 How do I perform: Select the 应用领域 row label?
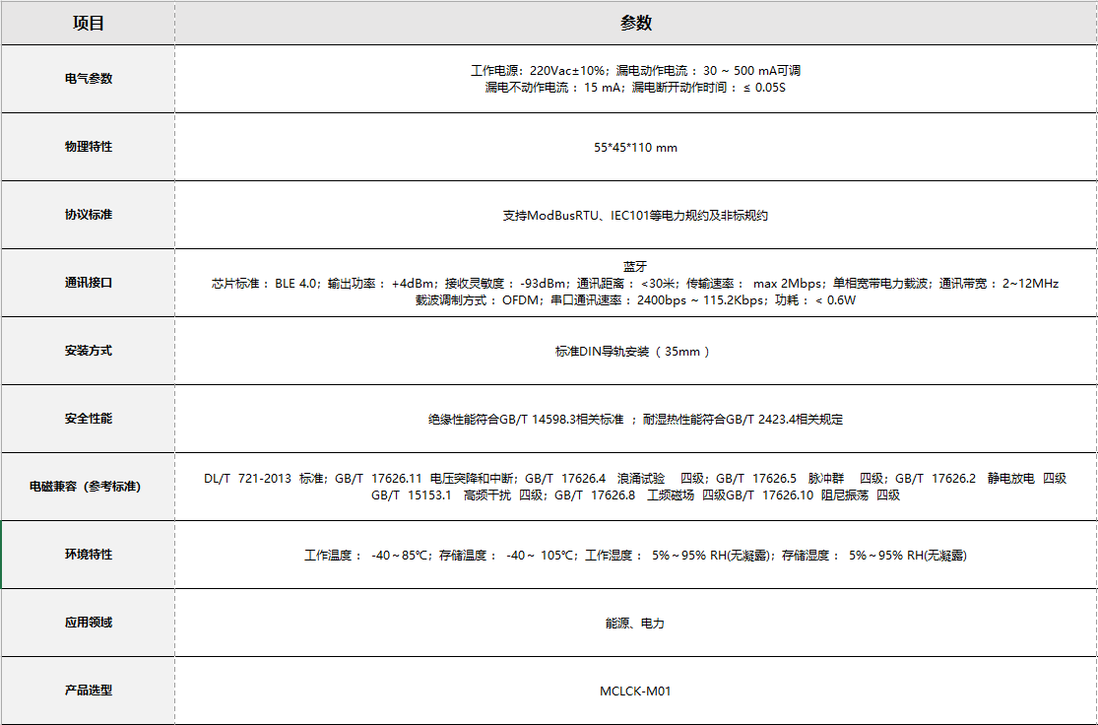coord(87,622)
